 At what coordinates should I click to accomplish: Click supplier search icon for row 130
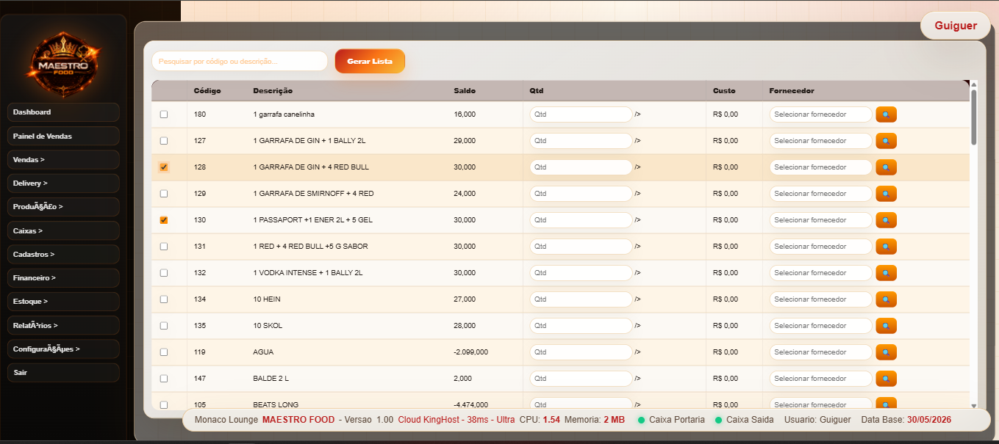pyautogui.click(x=886, y=220)
